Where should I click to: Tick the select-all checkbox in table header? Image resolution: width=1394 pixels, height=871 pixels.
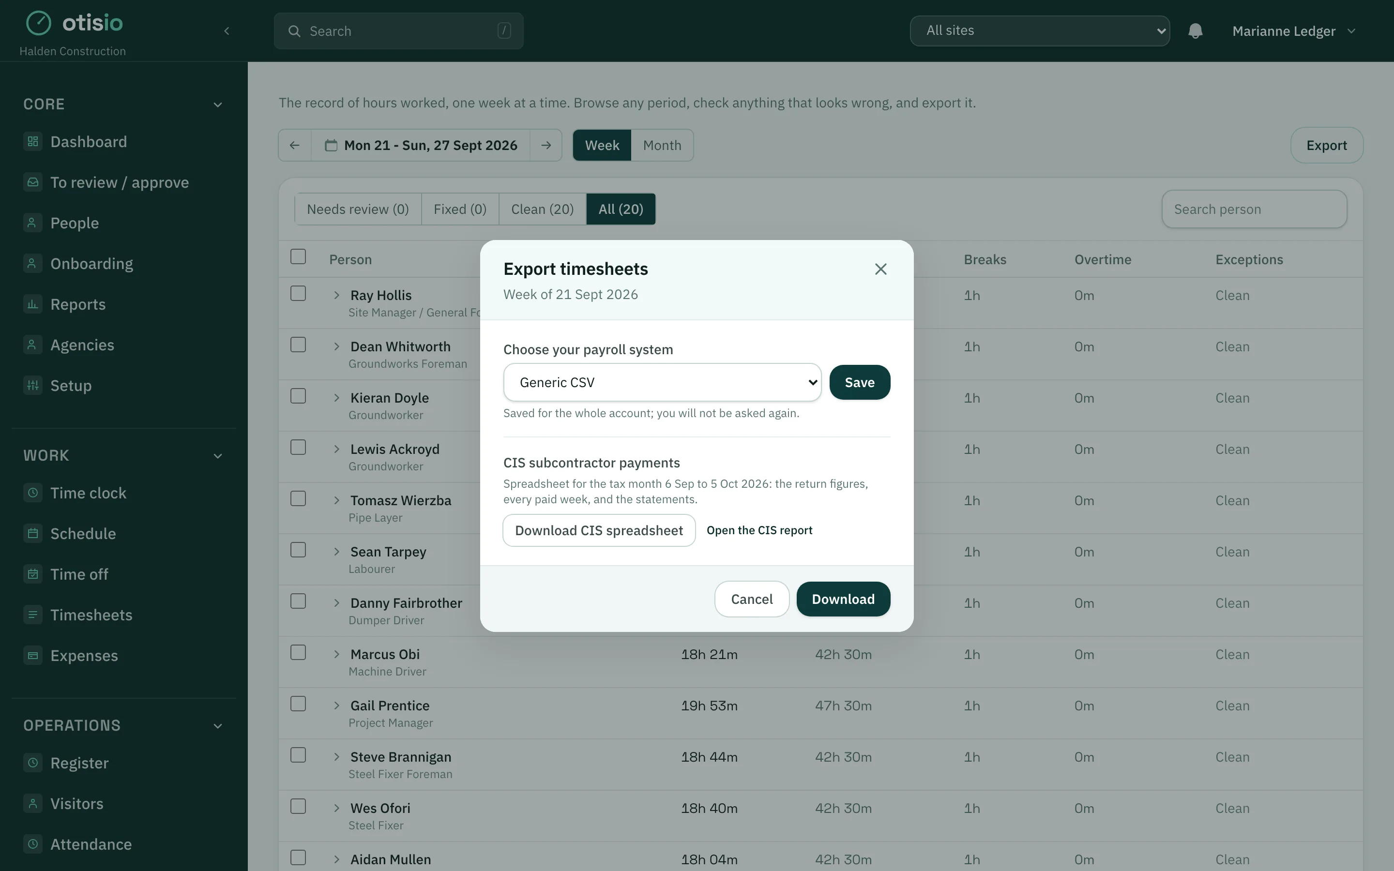coord(298,257)
